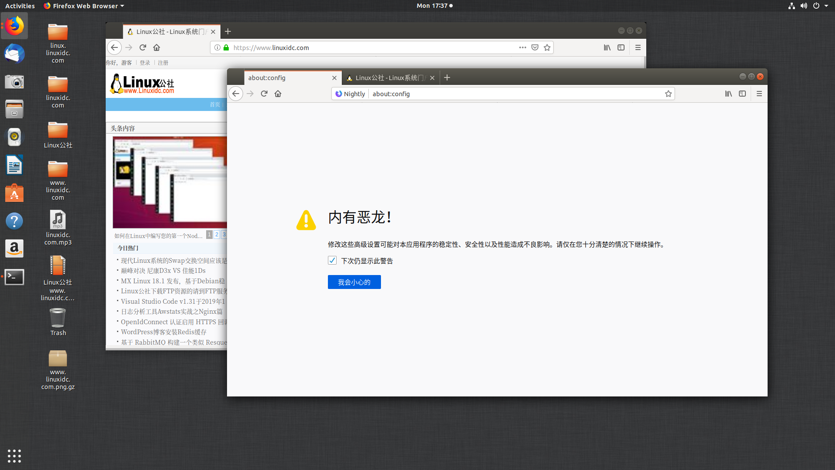Reload the about:config page
Screen dimensions: 835x470
[x=264, y=94]
